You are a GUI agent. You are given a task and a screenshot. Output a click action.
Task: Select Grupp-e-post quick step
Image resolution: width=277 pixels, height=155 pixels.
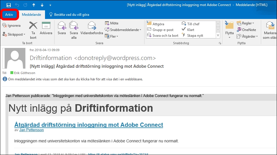[x=160, y=30]
